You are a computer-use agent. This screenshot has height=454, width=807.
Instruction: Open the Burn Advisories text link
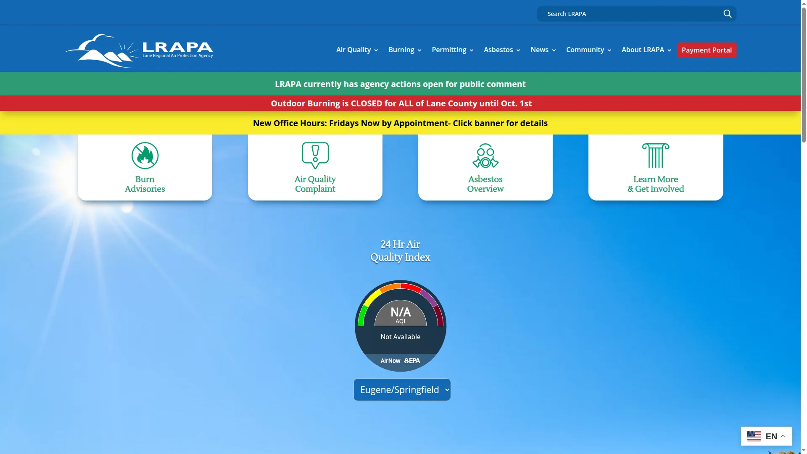[x=145, y=184]
